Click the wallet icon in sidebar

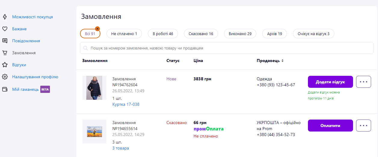tap(5, 89)
